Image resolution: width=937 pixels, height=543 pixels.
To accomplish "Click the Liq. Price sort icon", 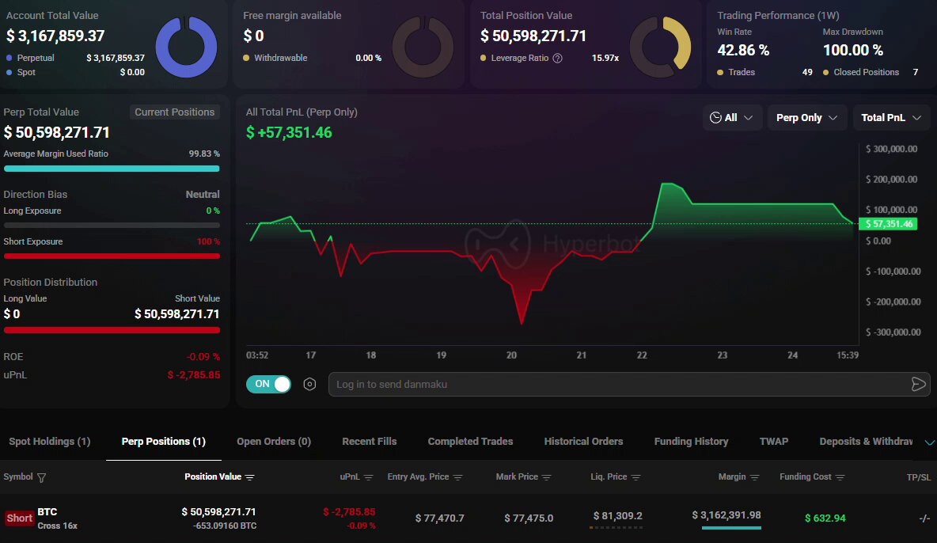I will click(636, 477).
